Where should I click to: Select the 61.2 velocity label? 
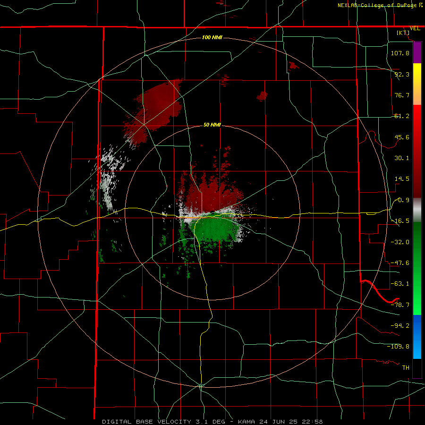402,116
